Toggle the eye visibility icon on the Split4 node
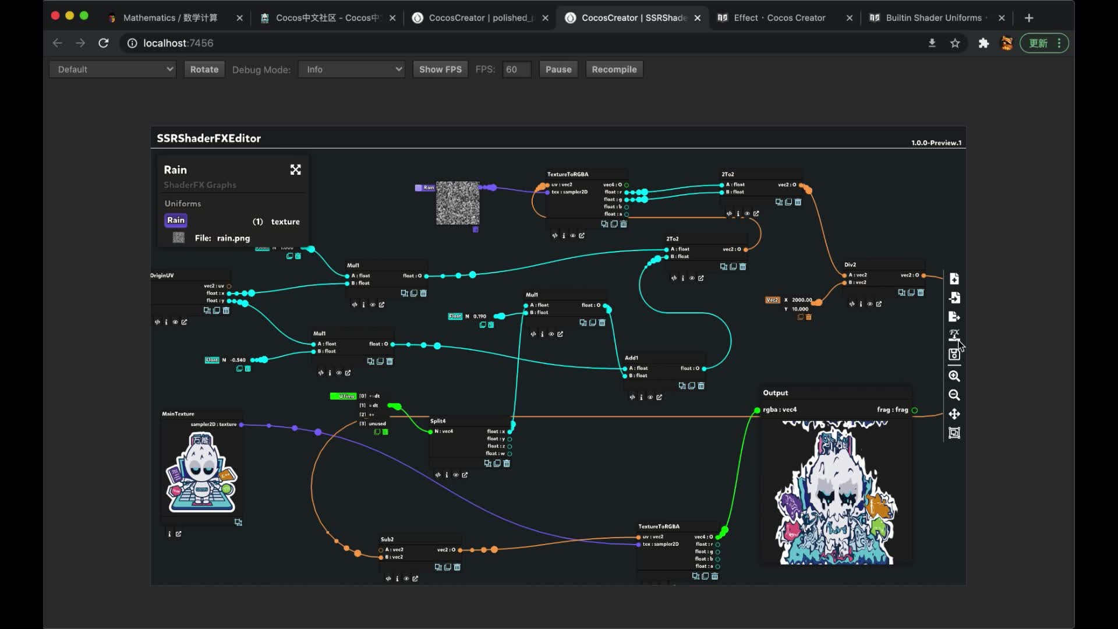1118x629 pixels. [x=456, y=475]
